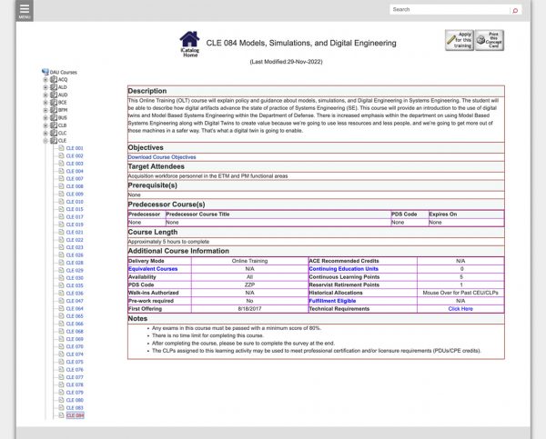Viewport: 546px width, 439px height.
Task: Click the page icon beside CLE 021
Action: point(61,232)
